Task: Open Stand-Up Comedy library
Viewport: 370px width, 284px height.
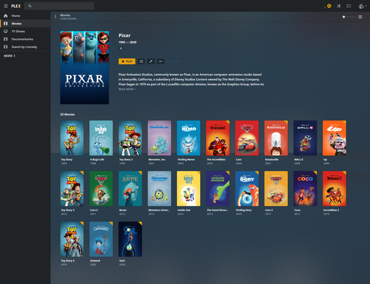Action: coord(25,47)
